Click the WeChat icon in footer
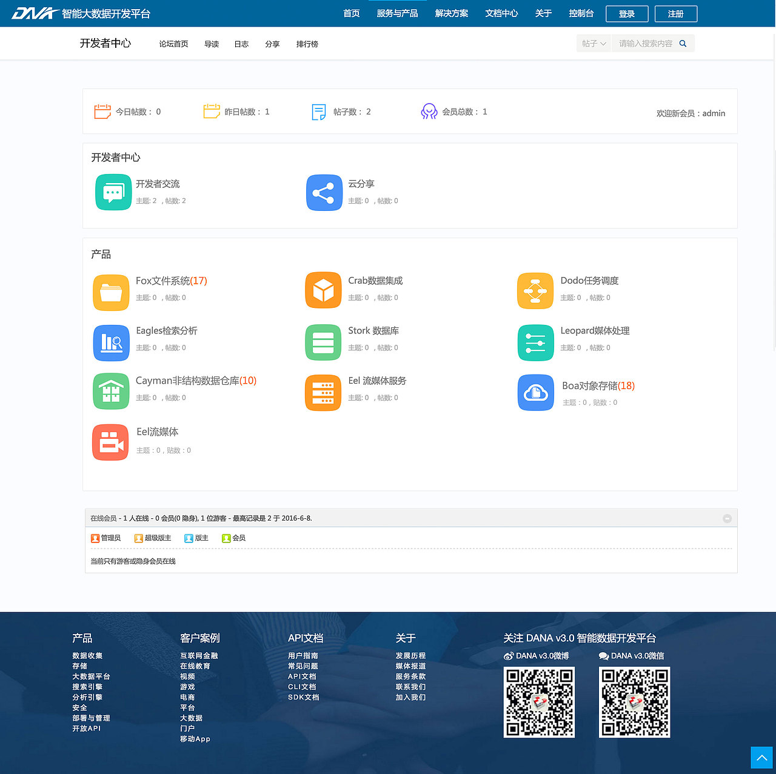The width and height of the screenshot is (776, 774). [604, 656]
